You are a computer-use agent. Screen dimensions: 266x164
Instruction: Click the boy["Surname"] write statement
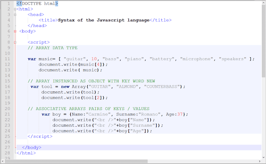coord(108,125)
